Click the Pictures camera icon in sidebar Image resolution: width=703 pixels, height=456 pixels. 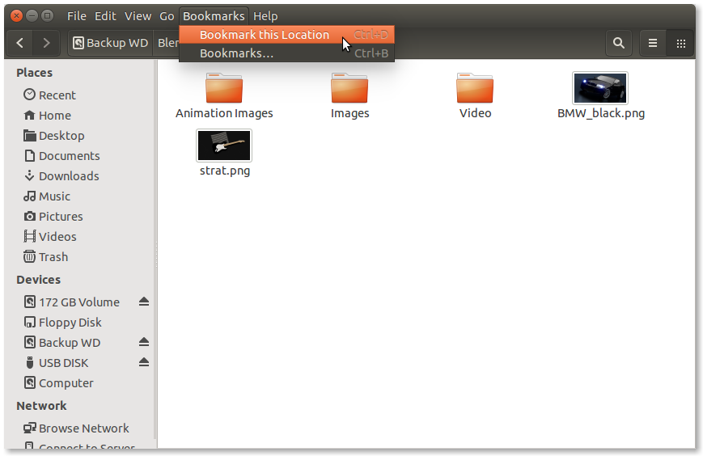[x=30, y=217]
